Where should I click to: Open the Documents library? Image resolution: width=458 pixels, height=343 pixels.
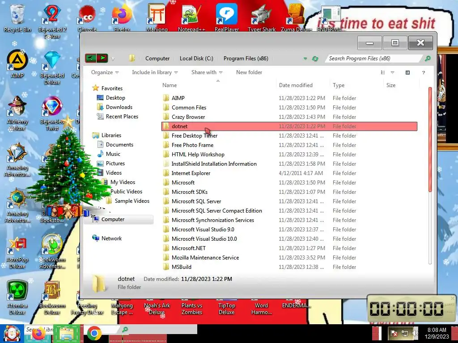point(119,145)
